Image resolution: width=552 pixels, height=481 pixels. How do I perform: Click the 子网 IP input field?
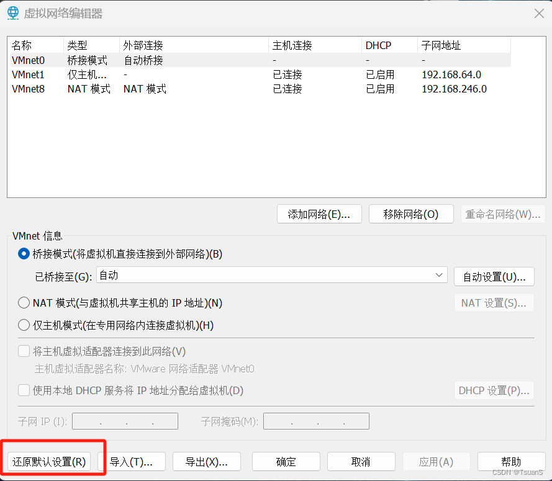point(125,421)
